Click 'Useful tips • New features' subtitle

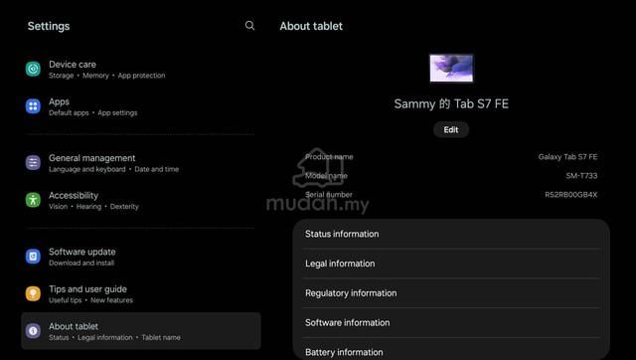(90, 300)
